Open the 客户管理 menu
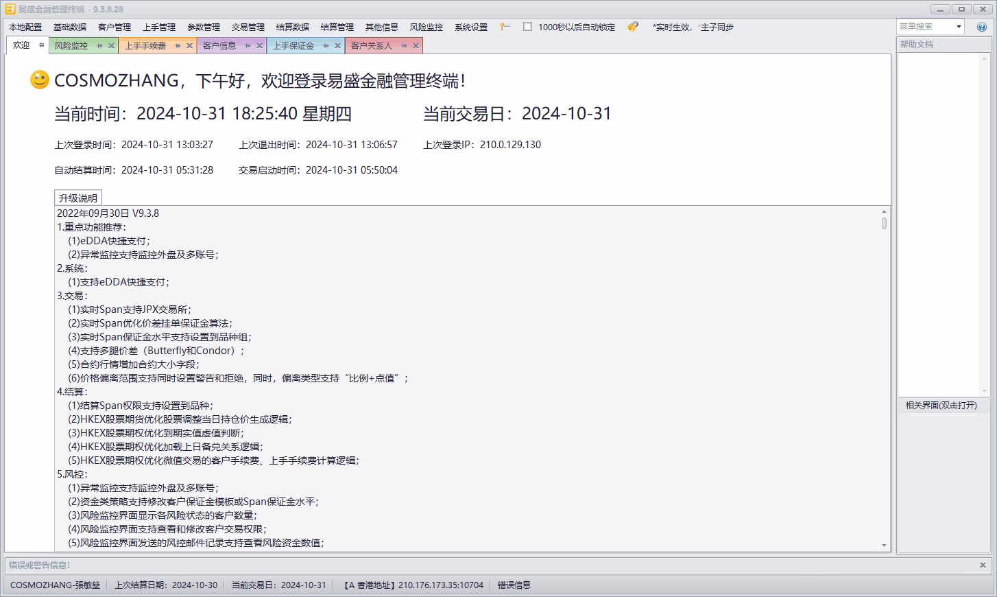Image resolution: width=997 pixels, height=597 pixels. 114,27
